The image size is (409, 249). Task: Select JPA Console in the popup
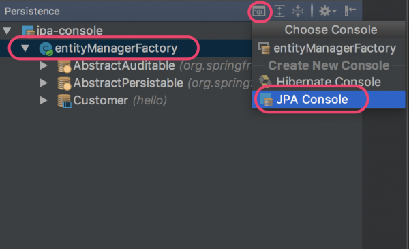(328, 100)
